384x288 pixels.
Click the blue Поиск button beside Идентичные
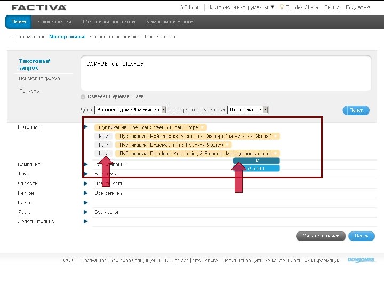tap(356, 110)
